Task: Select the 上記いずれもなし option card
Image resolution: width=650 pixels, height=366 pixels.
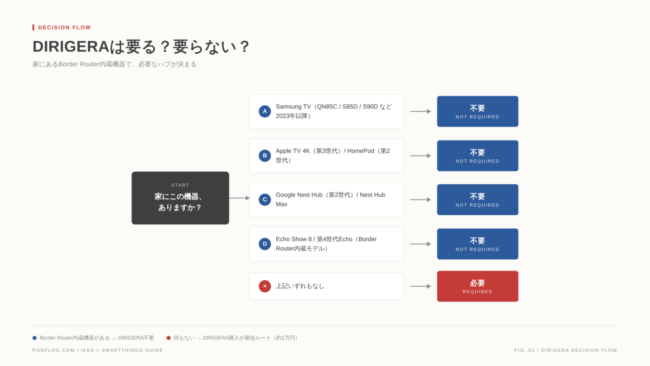Action: [x=327, y=286]
